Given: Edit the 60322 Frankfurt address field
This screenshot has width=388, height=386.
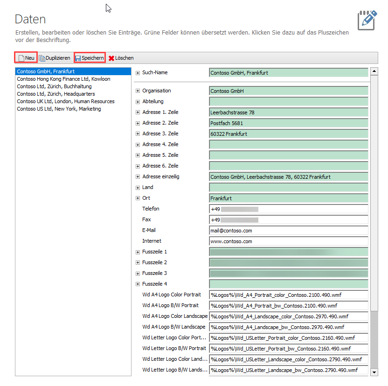Looking at the screenshot, I should pyautogui.click(x=289, y=134).
